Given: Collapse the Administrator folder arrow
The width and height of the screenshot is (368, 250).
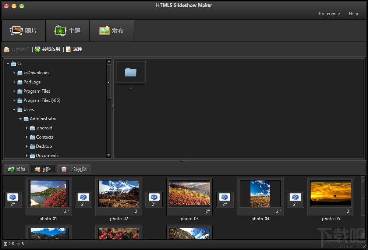Looking at the screenshot, I should click(20, 119).
